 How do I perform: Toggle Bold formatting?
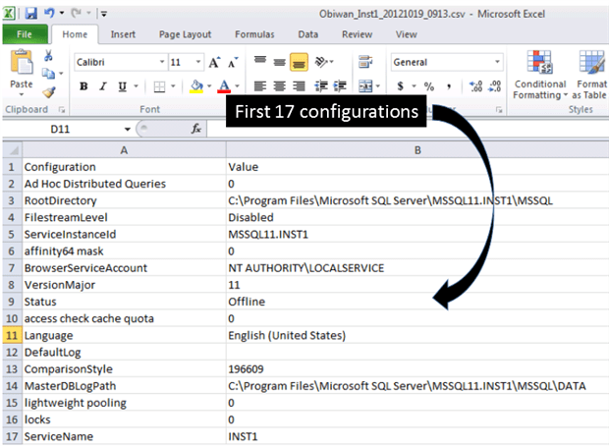[83, 86]
